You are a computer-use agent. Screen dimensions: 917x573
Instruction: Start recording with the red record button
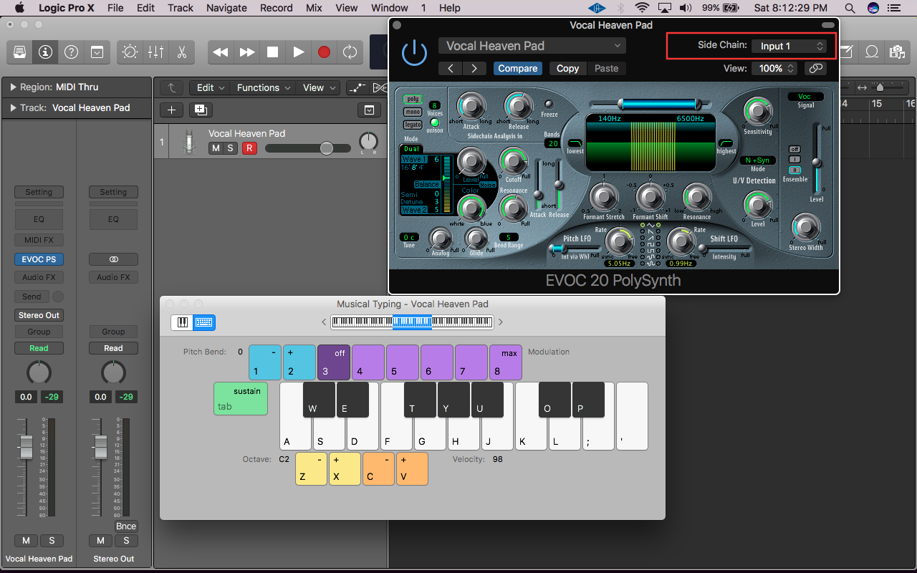tap(324, 52)
